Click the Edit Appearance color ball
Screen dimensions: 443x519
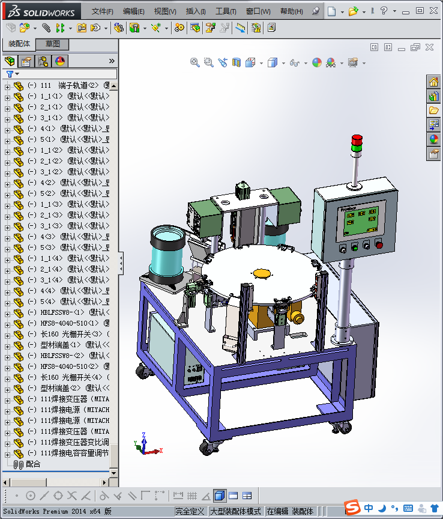317,62
